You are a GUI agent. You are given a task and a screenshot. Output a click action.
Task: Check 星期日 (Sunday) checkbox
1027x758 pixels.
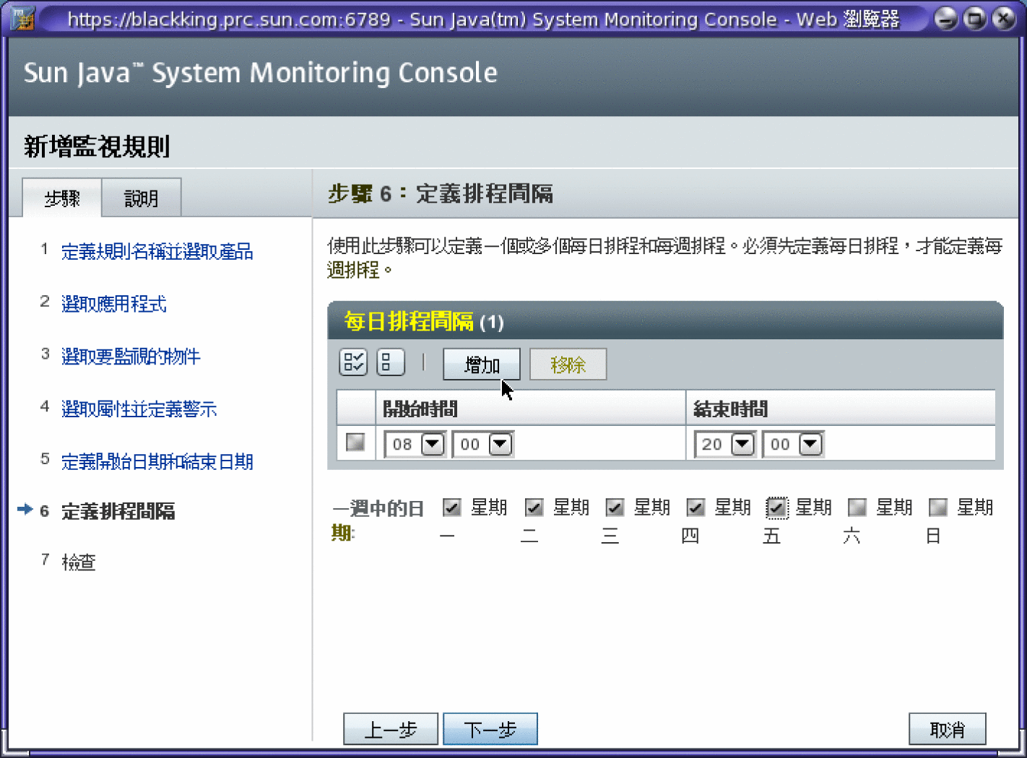(938, 507)
